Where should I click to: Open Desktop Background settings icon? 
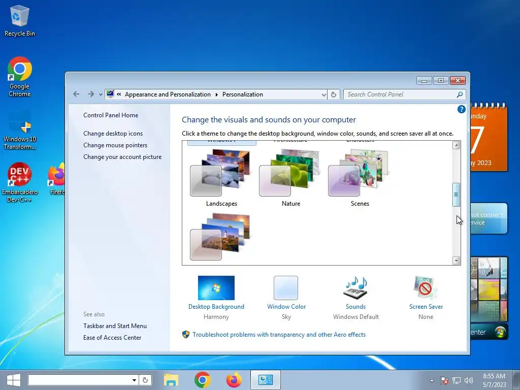(216, 288)
